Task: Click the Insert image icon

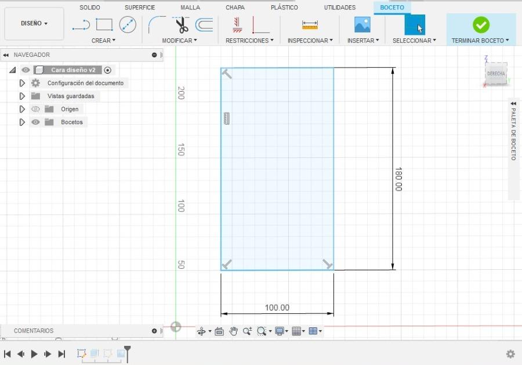Action: [362, 25]
